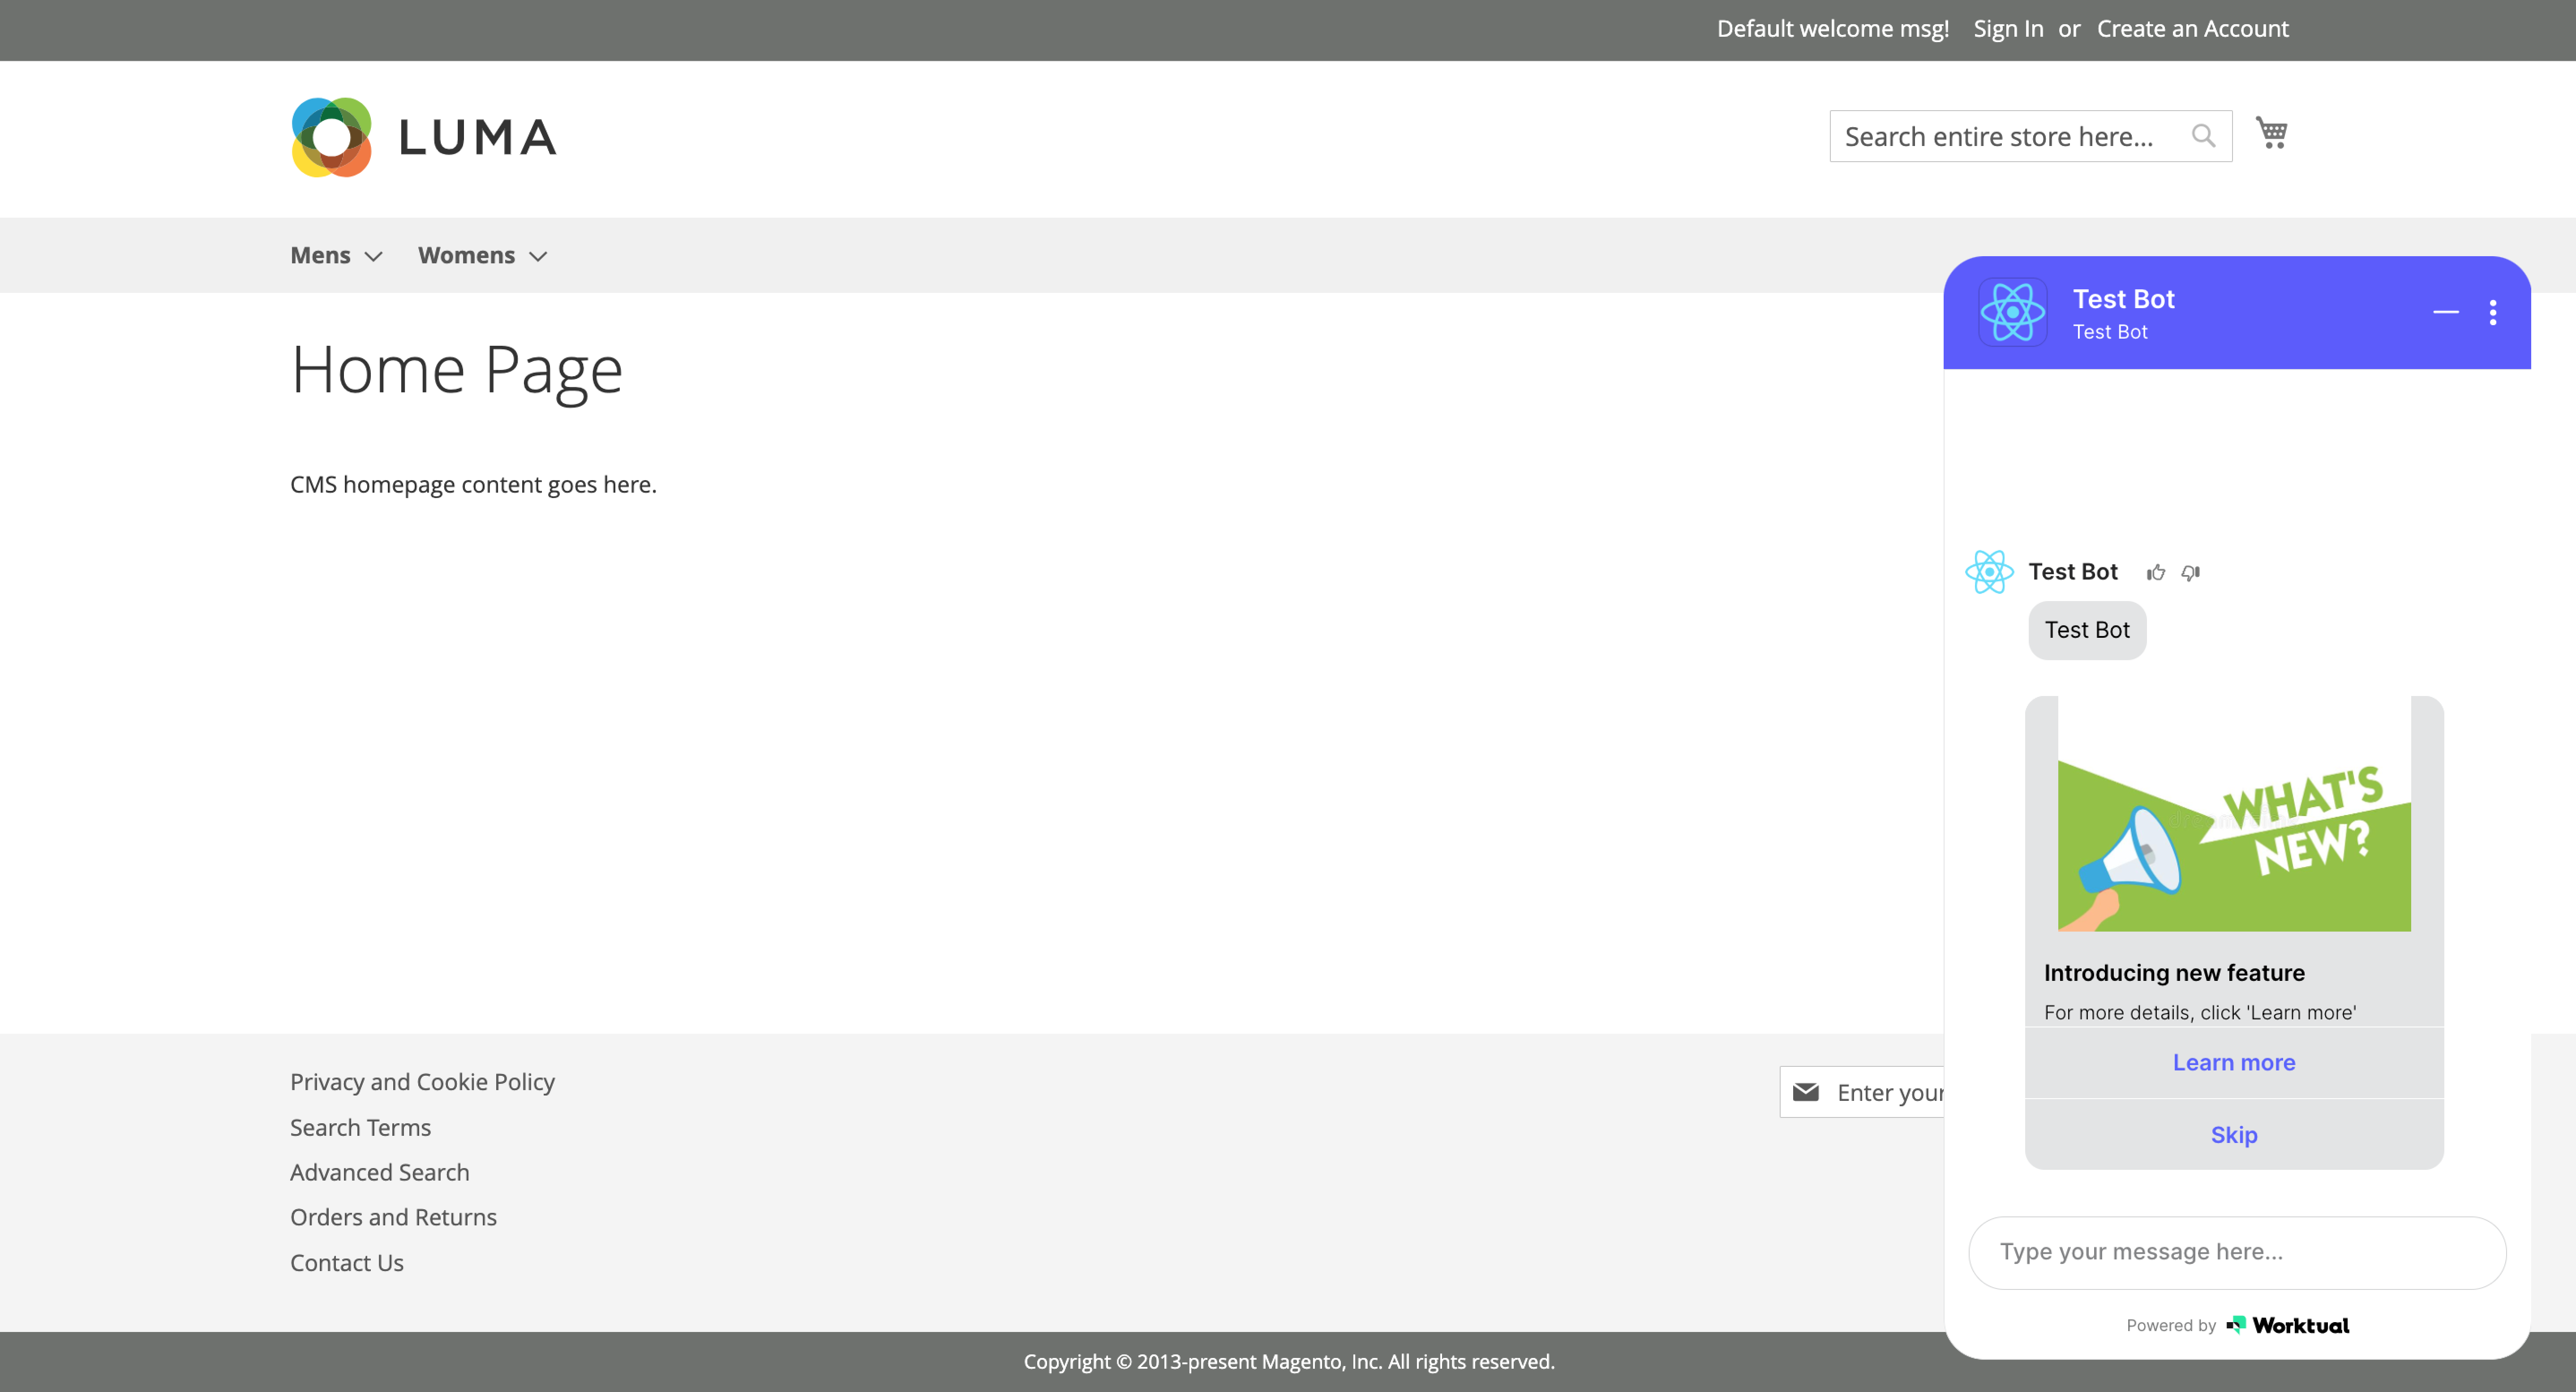Click the Luma logo
This screenshot has height=1392, width=2576.
point(423,137)
